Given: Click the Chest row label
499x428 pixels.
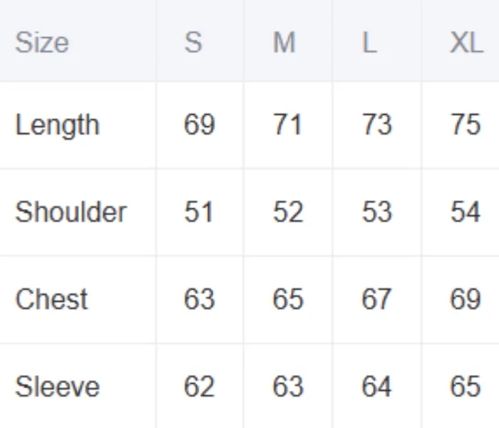Looking at the screenshot, I should (x=51, y=300).
